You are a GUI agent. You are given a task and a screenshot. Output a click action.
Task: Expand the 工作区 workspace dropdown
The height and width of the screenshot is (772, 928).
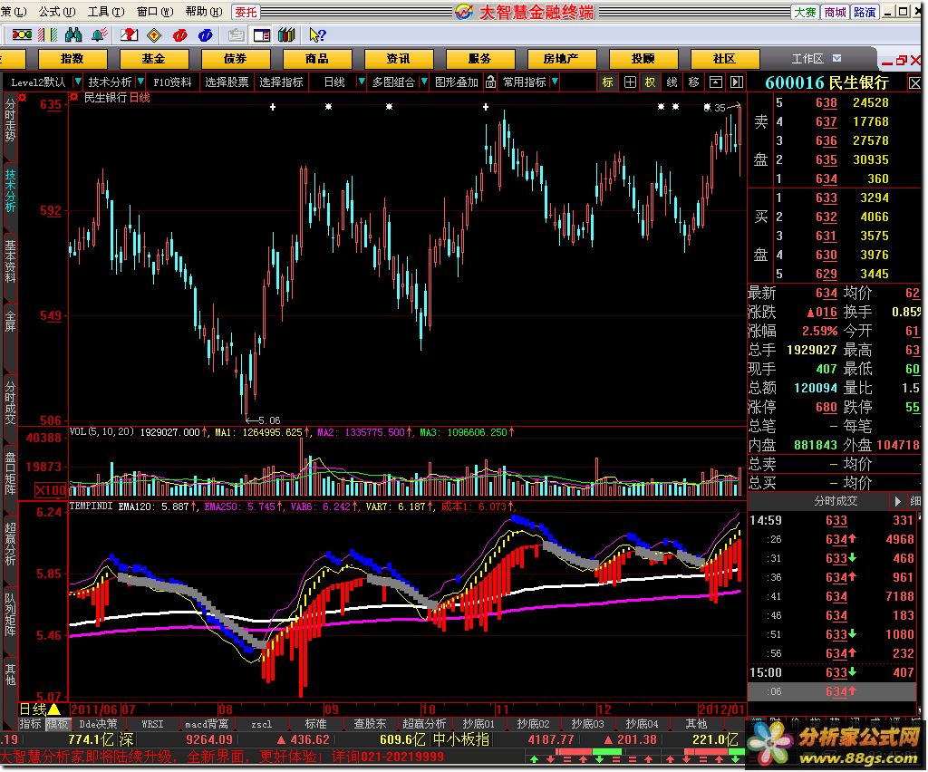point(836,59)
